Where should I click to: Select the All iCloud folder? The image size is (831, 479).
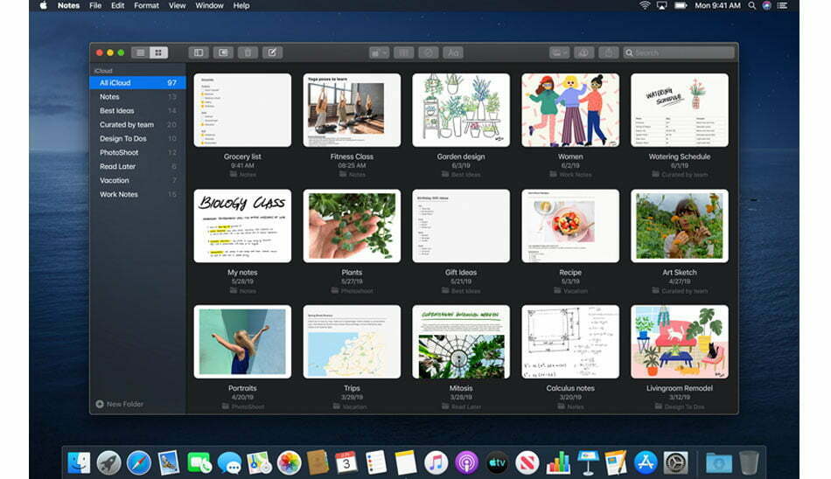click(138, 83)
